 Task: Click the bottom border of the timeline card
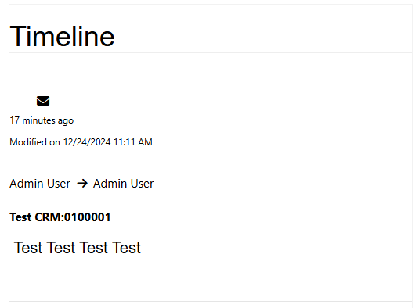[x=211, y=301]
